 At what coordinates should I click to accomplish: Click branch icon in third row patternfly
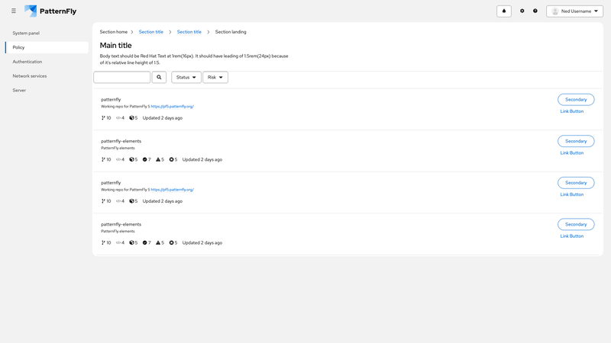coord(103,201)
